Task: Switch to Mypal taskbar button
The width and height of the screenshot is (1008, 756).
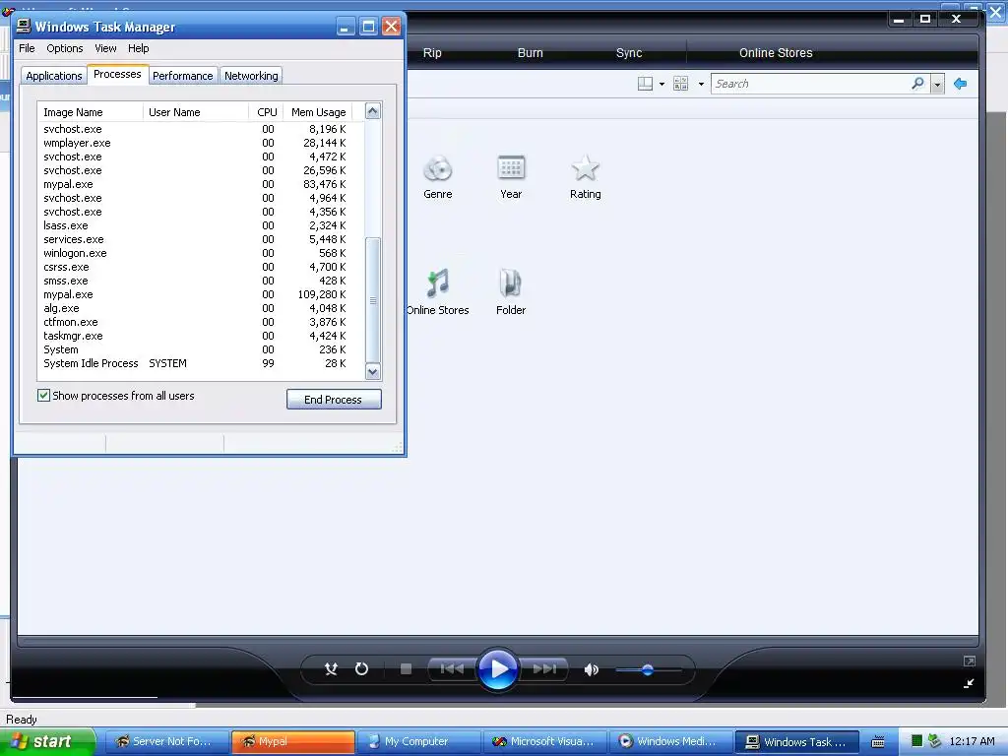Action: 293,741
